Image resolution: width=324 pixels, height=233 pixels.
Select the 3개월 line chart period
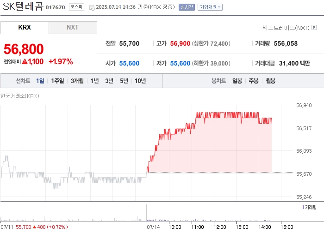77,81
